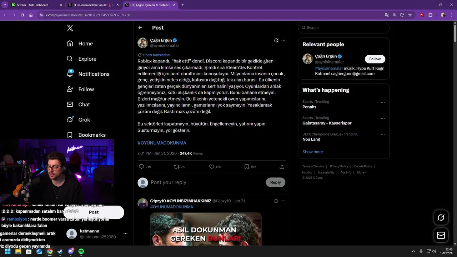This screenshot has width=457, height=257.
Task: Click the share icon on the post
Action: pyautogui.click(x=282, y=167)
